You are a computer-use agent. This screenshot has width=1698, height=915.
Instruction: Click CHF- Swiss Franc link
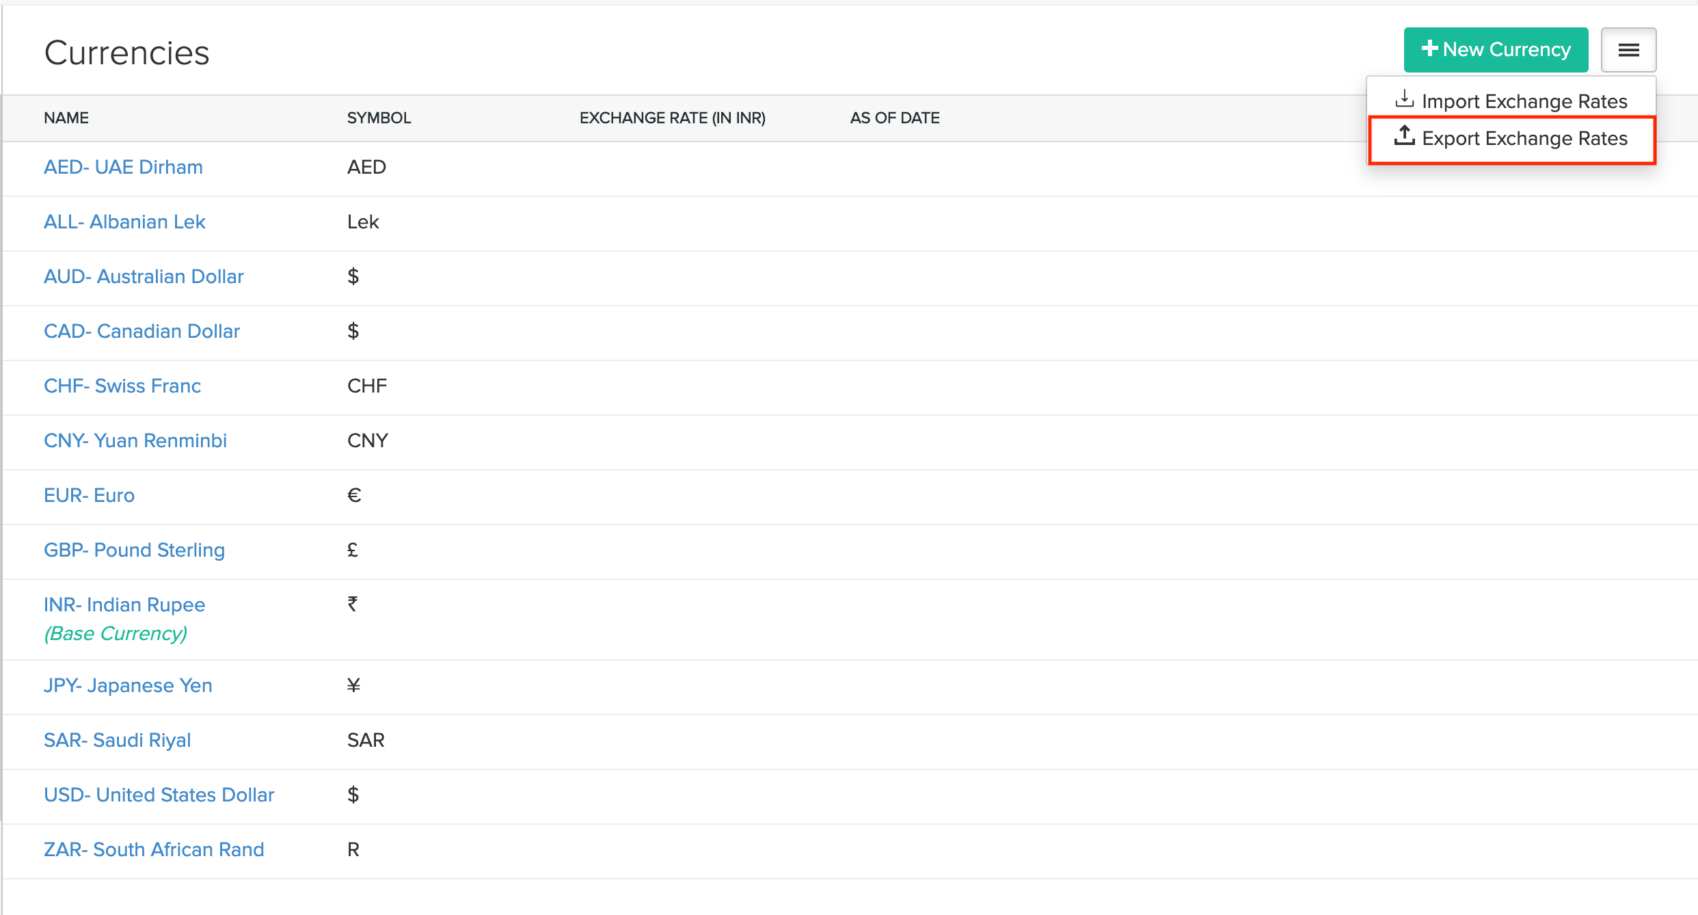point(122,386)
